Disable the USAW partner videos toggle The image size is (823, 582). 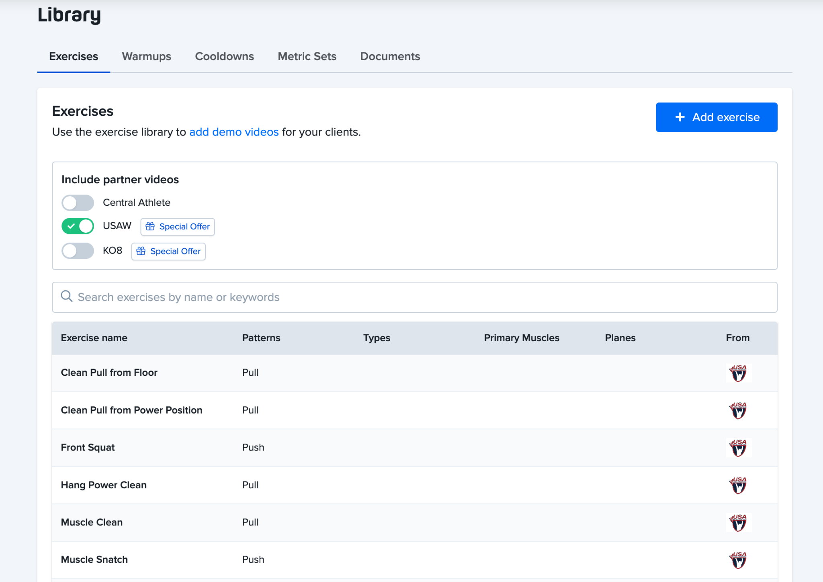point(78,226)
